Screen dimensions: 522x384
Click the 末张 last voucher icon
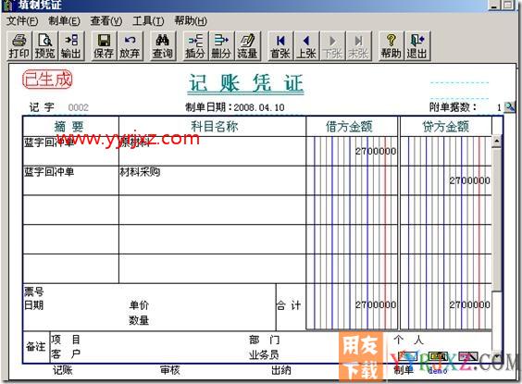tap(358, 46)
